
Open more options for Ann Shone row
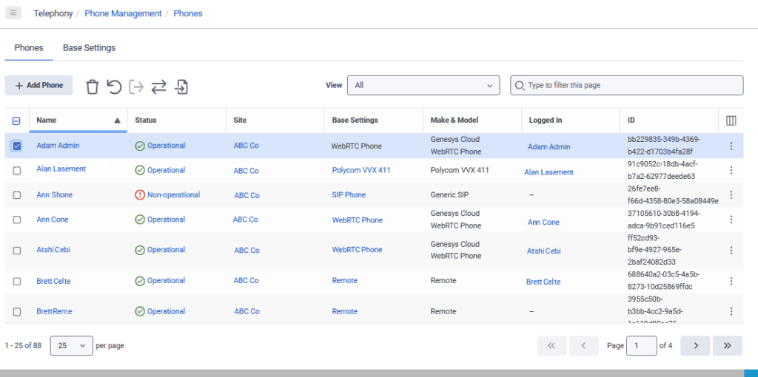pyautogui.click(x=731, y=194)
